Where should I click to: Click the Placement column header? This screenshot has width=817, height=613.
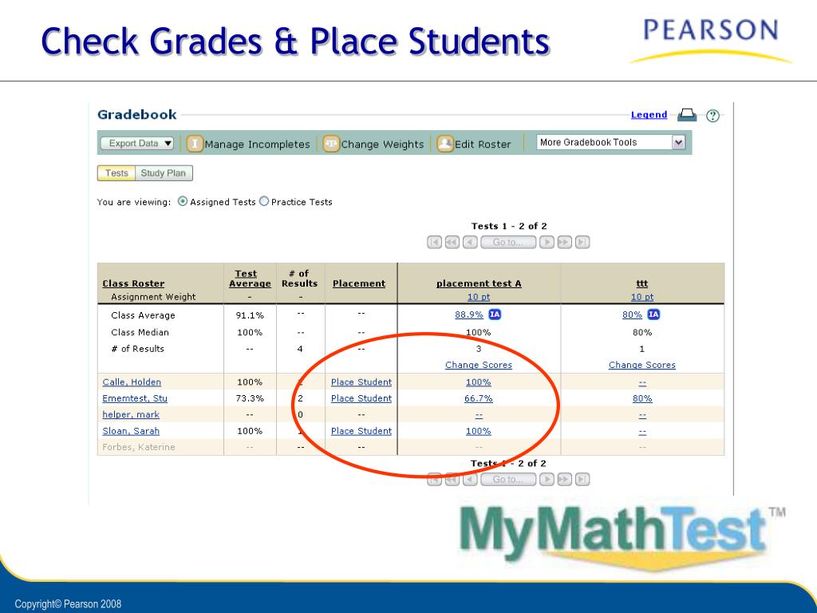tap(359, 283)
